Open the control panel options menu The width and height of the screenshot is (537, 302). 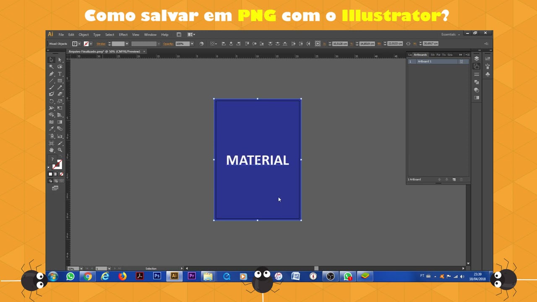pos(487,44)
